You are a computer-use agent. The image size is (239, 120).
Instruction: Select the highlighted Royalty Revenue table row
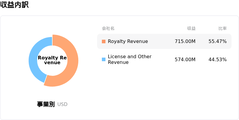(164, 41)
